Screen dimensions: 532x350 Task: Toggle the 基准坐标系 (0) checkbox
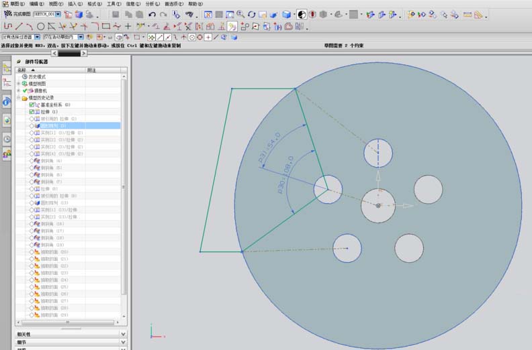coord(32,105)
